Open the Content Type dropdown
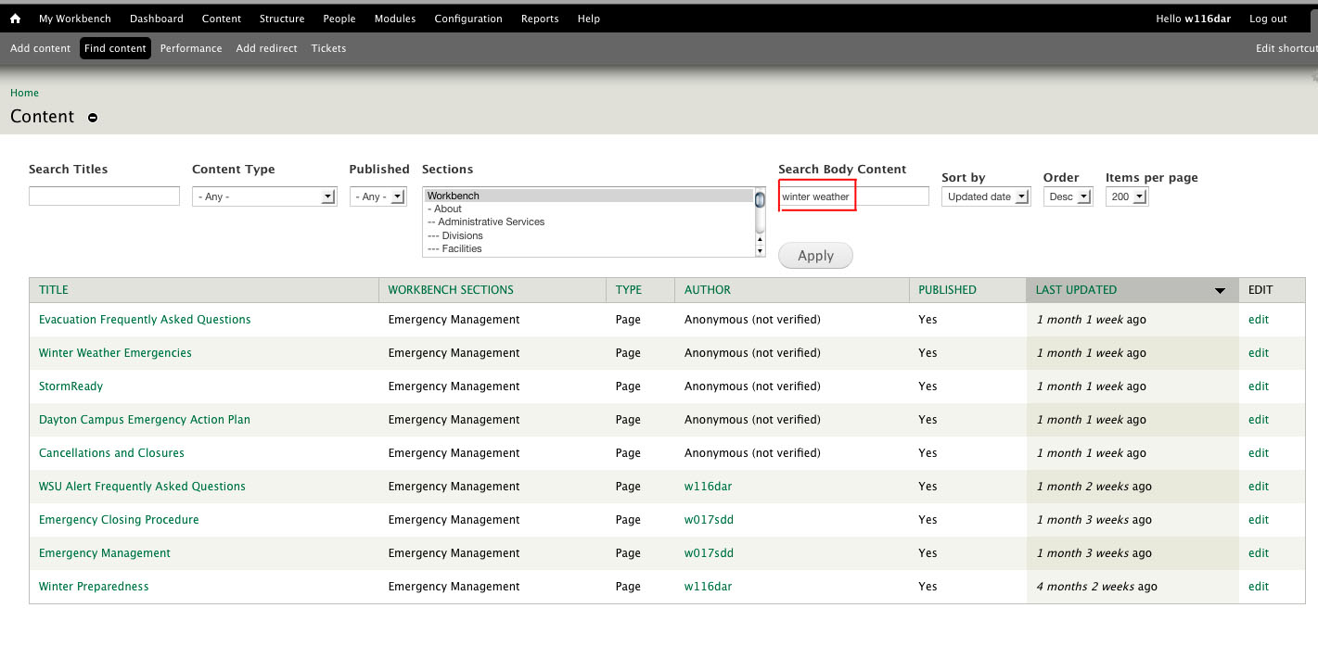The width and height of the screenshot is (1318, 646). (264, 196)
